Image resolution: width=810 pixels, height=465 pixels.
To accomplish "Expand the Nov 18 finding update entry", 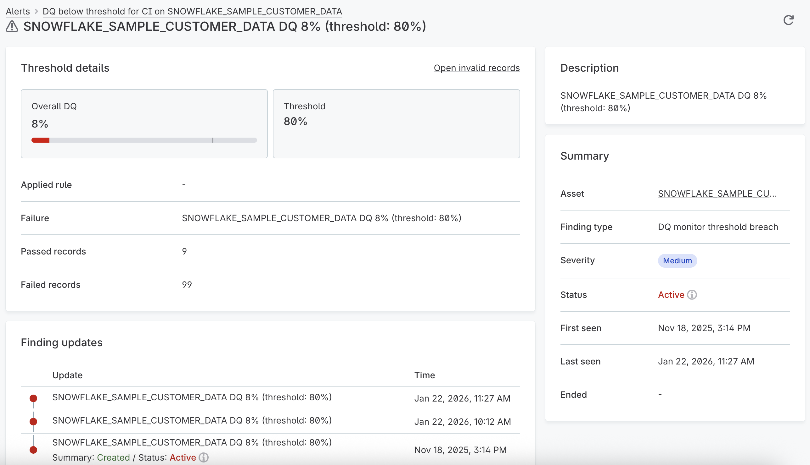I will (x=192, y=442).
